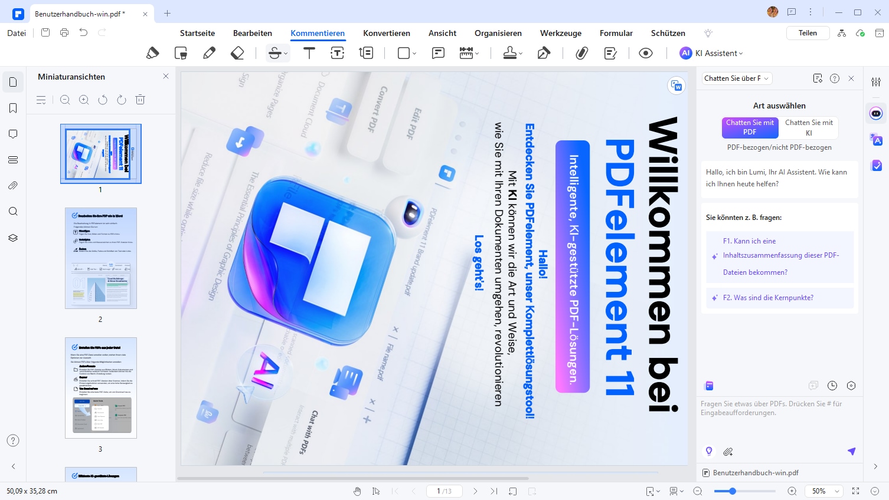
Task: Click the Teilen button
Action: [808, 33]
